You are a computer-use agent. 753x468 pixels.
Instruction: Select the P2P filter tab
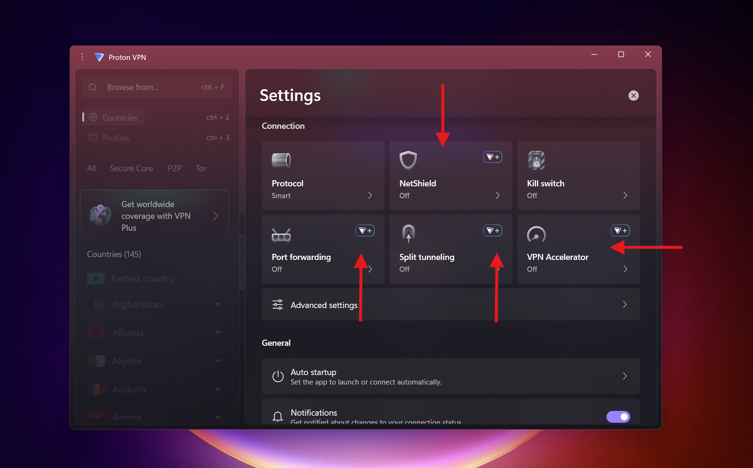click(174, 168)
